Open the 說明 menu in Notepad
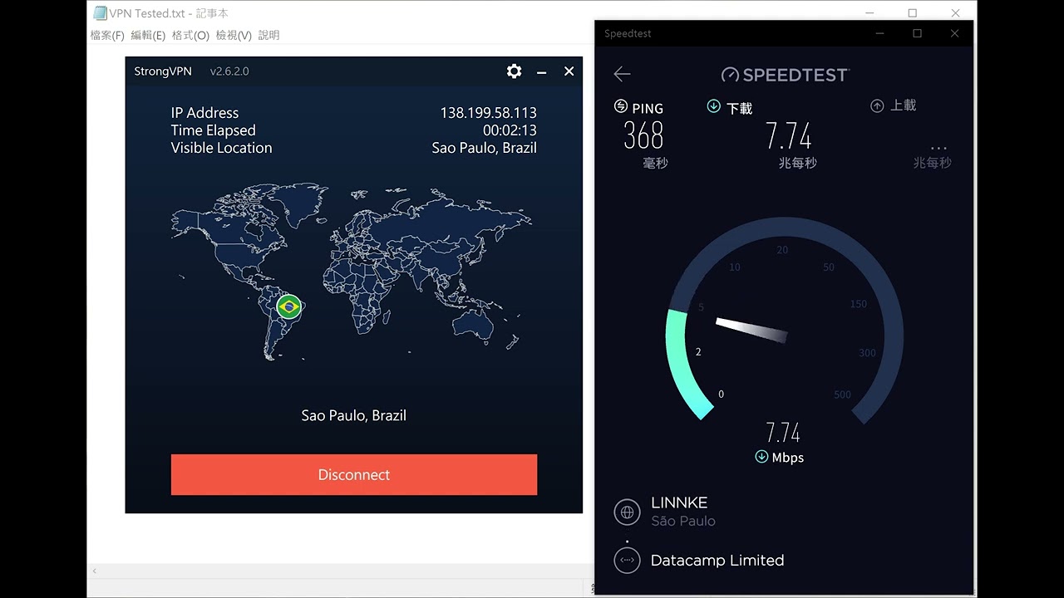Viewport: 1064px width, 598px height. click(268, 36)
